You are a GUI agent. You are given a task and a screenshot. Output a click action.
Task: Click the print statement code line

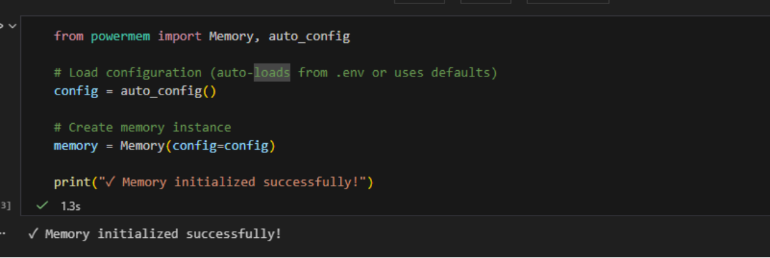click(214, 182)
